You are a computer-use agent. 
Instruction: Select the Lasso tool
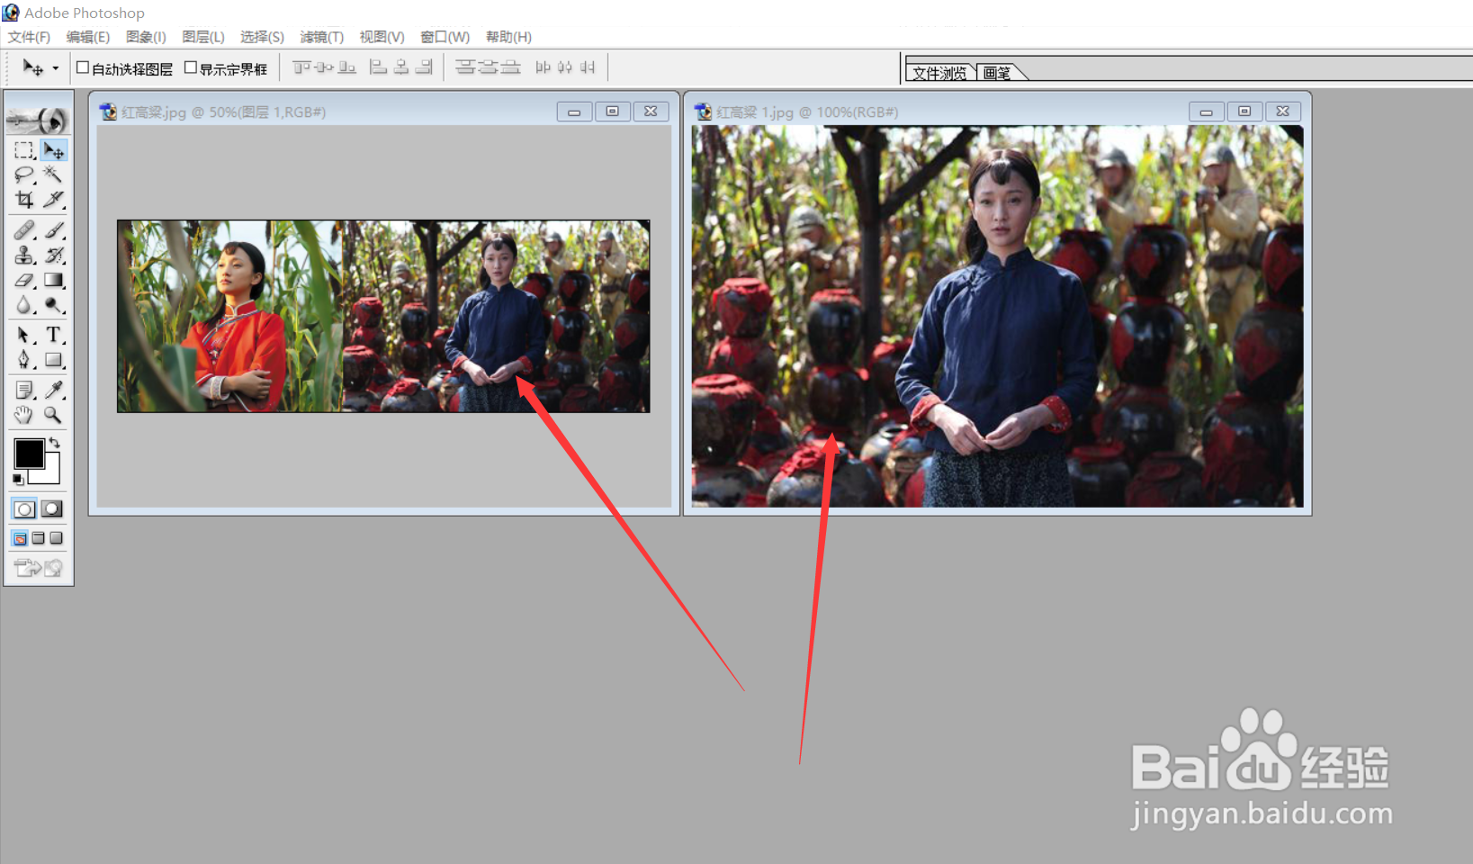pyautogui.click(x=24, y=174)
